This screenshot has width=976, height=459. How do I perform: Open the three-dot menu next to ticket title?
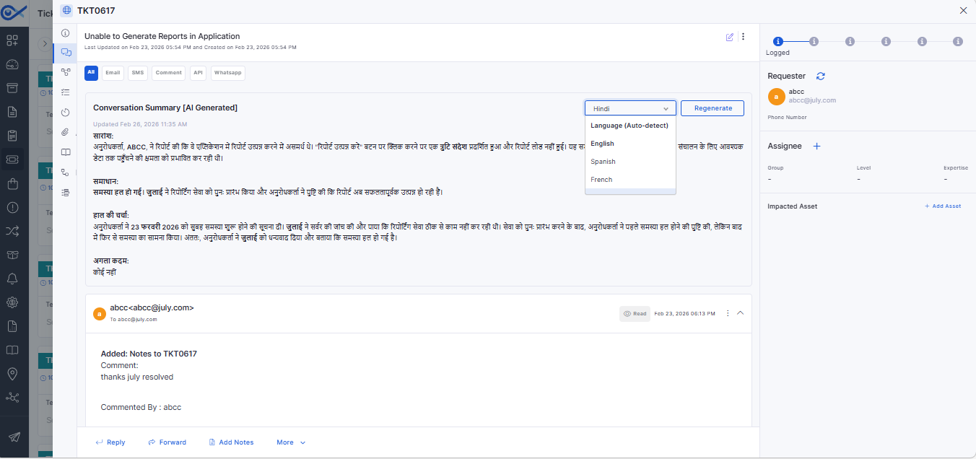click(744, 37)
